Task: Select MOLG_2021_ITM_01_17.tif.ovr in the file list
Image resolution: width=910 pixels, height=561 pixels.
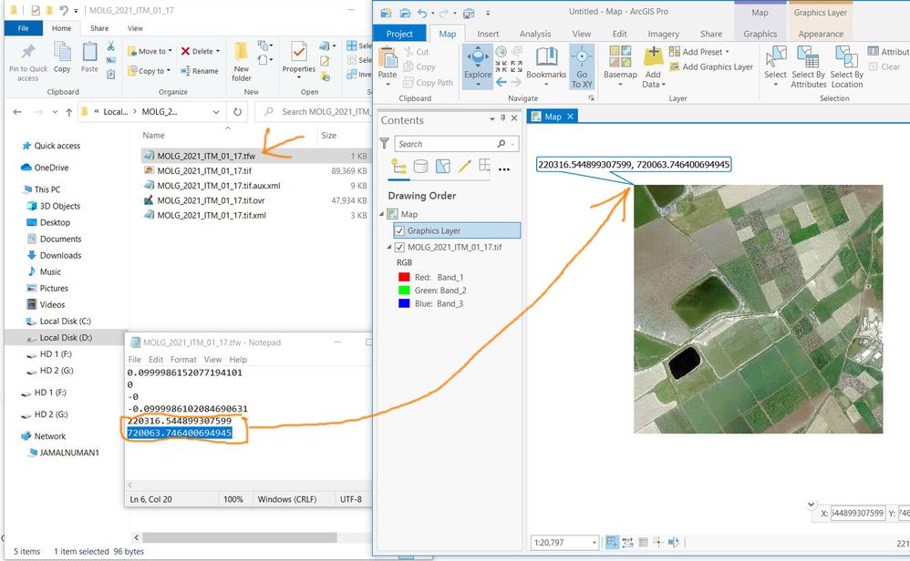Action: [212, 200]
